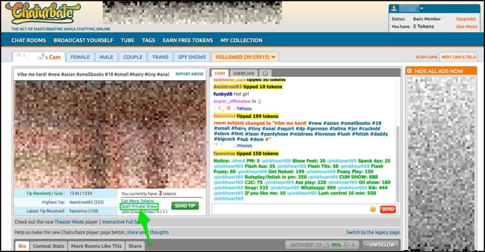
Task: Switch to the TRANS tab
Action: pos(160,57)
